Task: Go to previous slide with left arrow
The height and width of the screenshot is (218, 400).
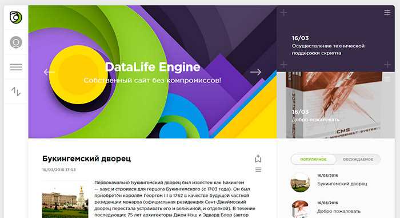Action: pos(49,72)
